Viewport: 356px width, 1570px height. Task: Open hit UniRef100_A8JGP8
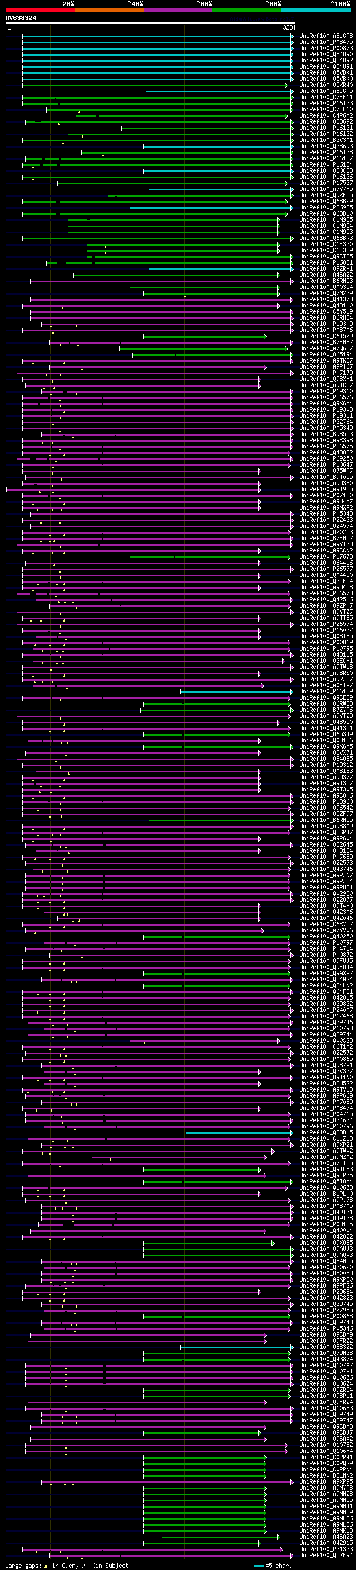pyautogui.click(x=326, y=36)
